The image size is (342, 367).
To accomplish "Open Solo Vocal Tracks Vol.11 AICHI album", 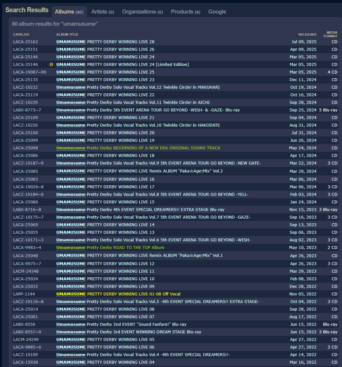I will (x=133, y=103).
